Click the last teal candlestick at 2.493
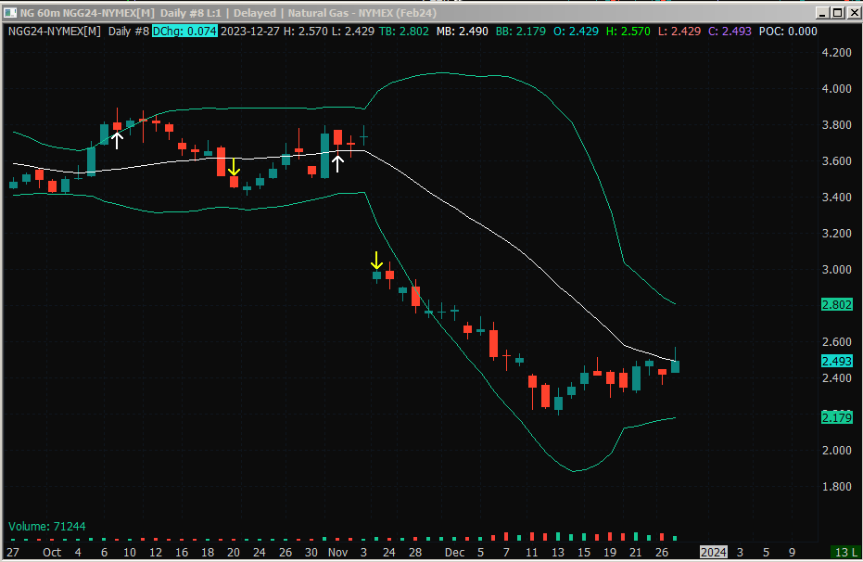863x562 pixels. tap(676, 366)
